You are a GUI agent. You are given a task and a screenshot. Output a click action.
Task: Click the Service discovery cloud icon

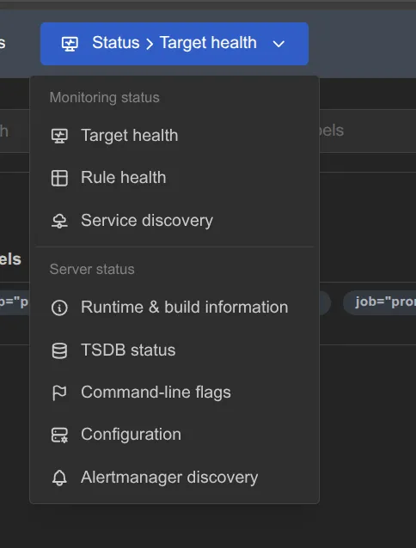click(59, 221)
